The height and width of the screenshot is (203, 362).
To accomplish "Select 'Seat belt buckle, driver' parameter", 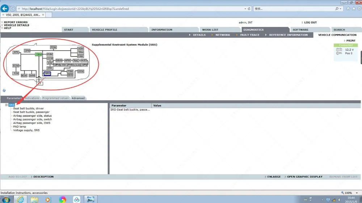I will [28, 109].
